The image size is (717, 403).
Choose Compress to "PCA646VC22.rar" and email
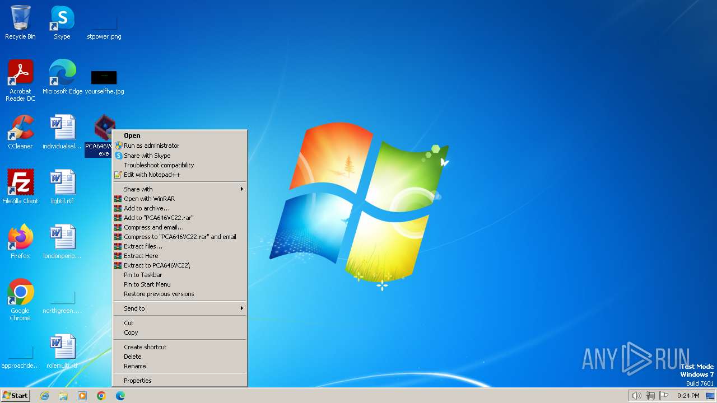pos(179,237)
